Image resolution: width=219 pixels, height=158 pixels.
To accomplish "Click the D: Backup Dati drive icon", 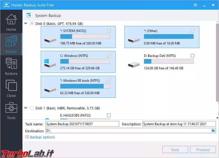I will pyautogui.click(x=134, y=65).
